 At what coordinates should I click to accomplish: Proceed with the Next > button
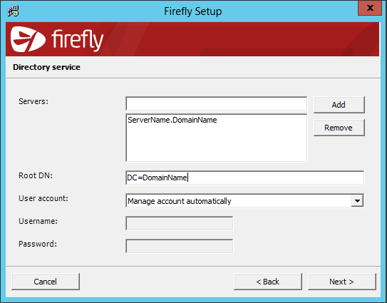[342, 282]
